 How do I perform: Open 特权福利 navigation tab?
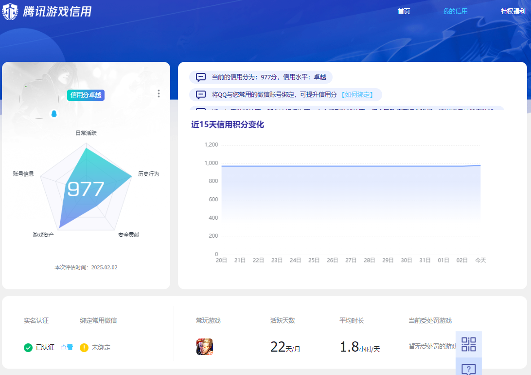[x=513, y=11]
